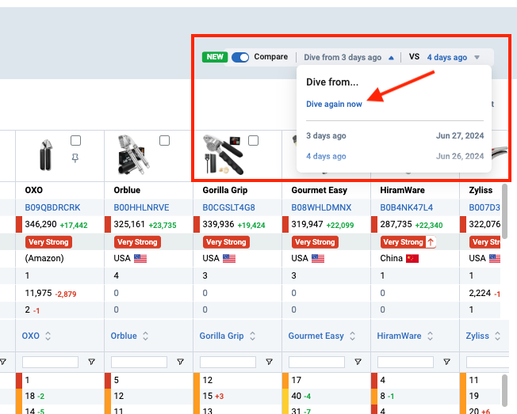Open ASIN link B09QBDRCRK
517x414 pixels.
tap(52, 207)
